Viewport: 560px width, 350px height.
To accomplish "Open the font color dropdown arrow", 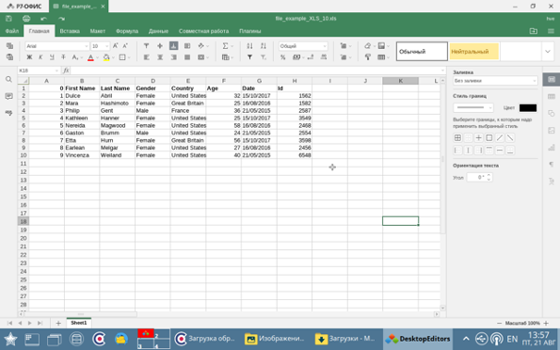I will [x=97, y=57].
